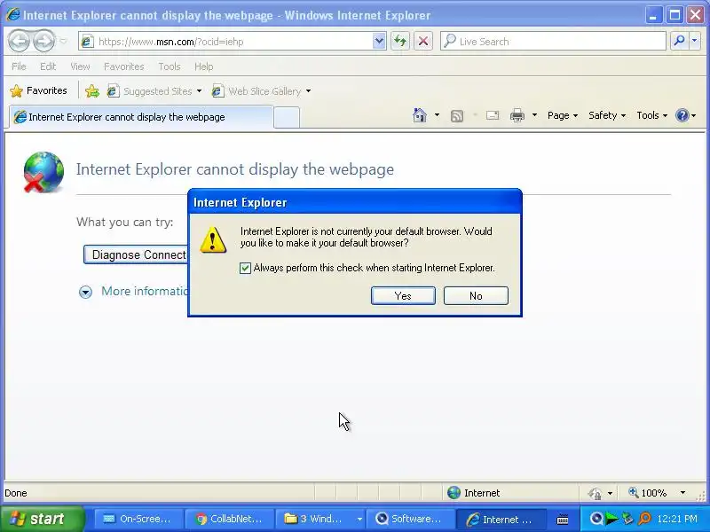
Task: Click the Print printer icon
Action: tap(517, 115)
